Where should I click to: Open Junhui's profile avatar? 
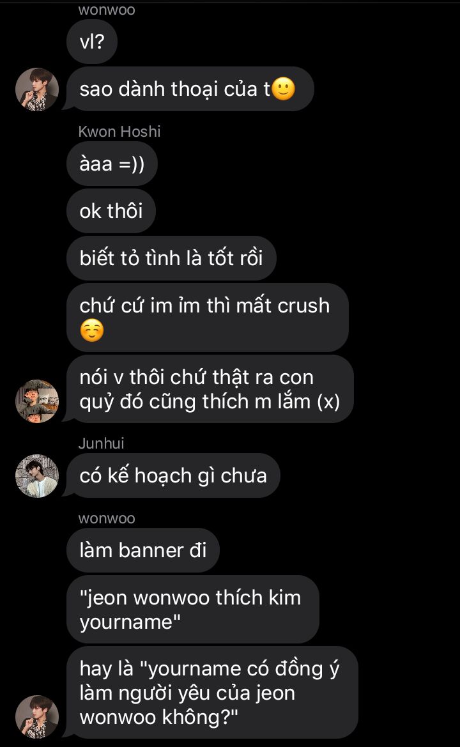point(37,475)
